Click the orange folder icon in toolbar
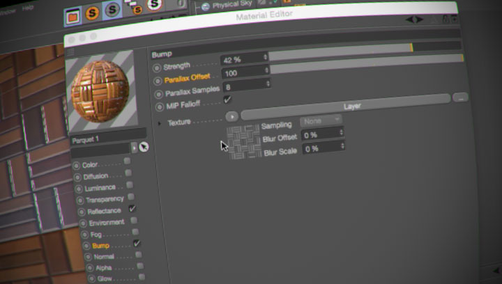 click(73, 15)
